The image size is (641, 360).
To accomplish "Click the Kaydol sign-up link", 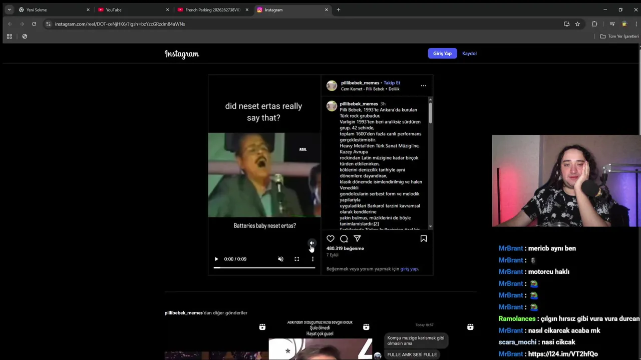I will pos(469,53).
